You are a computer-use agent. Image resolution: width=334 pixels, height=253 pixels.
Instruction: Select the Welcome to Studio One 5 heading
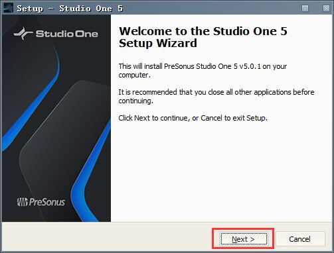click(x=203, y=37)
